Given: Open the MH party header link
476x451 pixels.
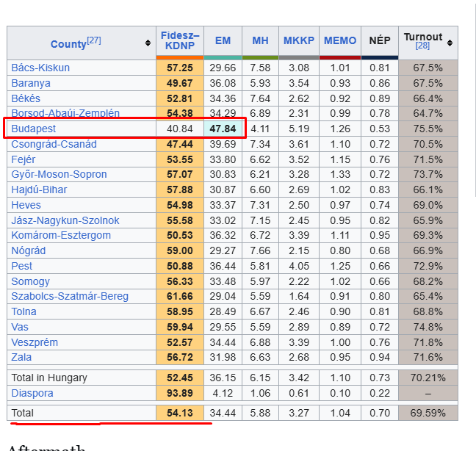Looking at the screenshot, I should coord(260,40).
